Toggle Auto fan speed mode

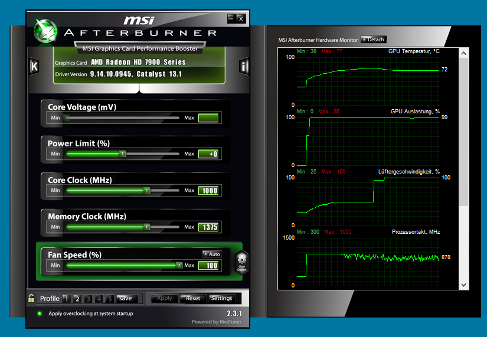(x=211, y=254)
